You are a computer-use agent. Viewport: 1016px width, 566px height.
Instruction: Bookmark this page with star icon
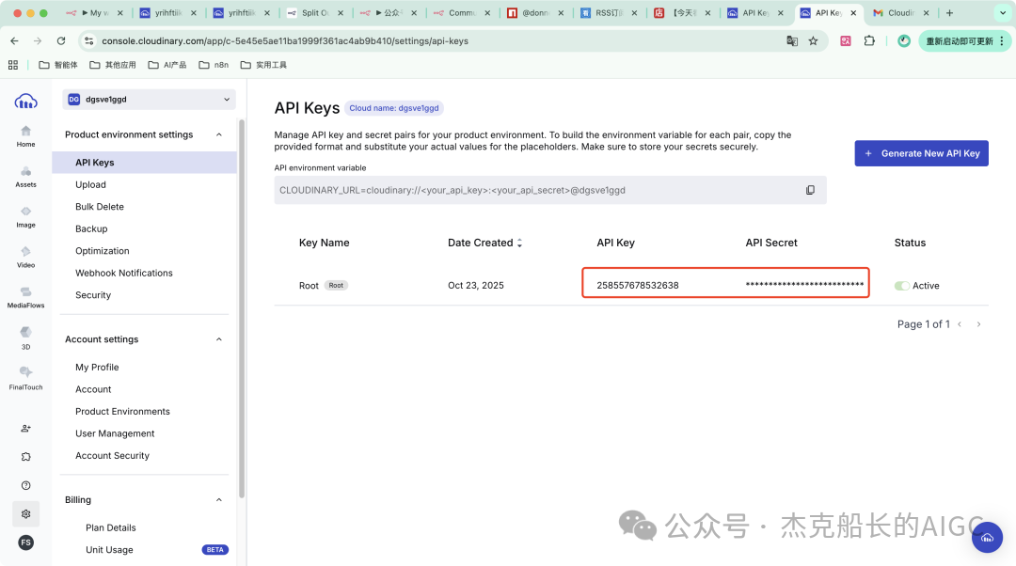coord(813,40)
